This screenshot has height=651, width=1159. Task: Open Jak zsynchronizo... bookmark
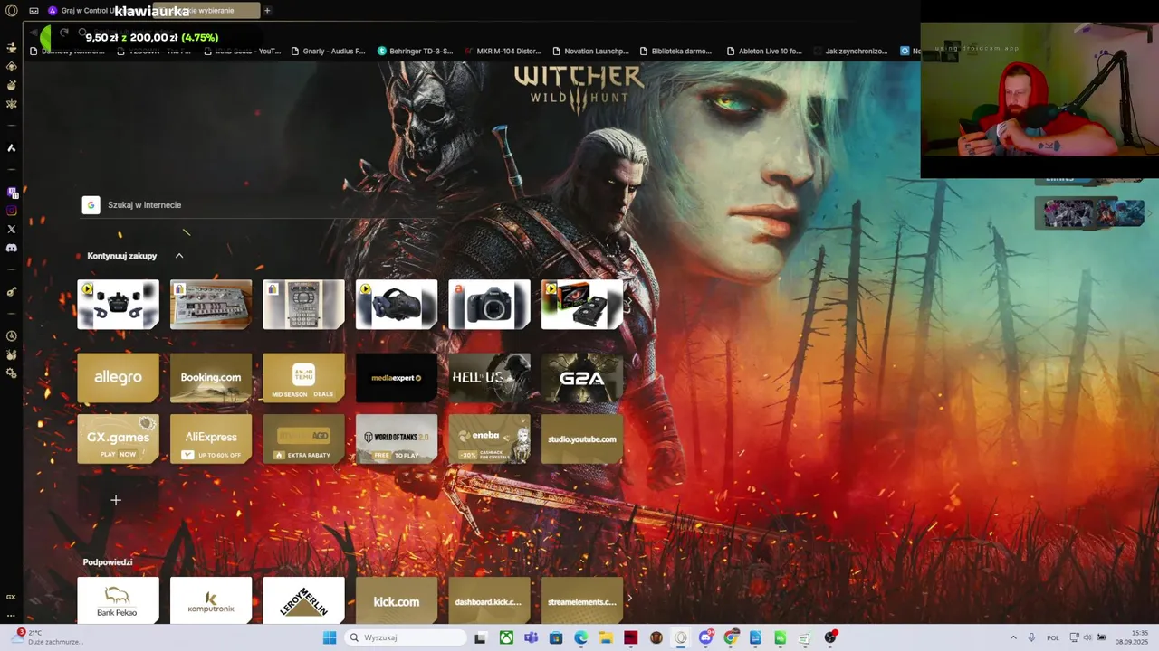pos(849,52)
